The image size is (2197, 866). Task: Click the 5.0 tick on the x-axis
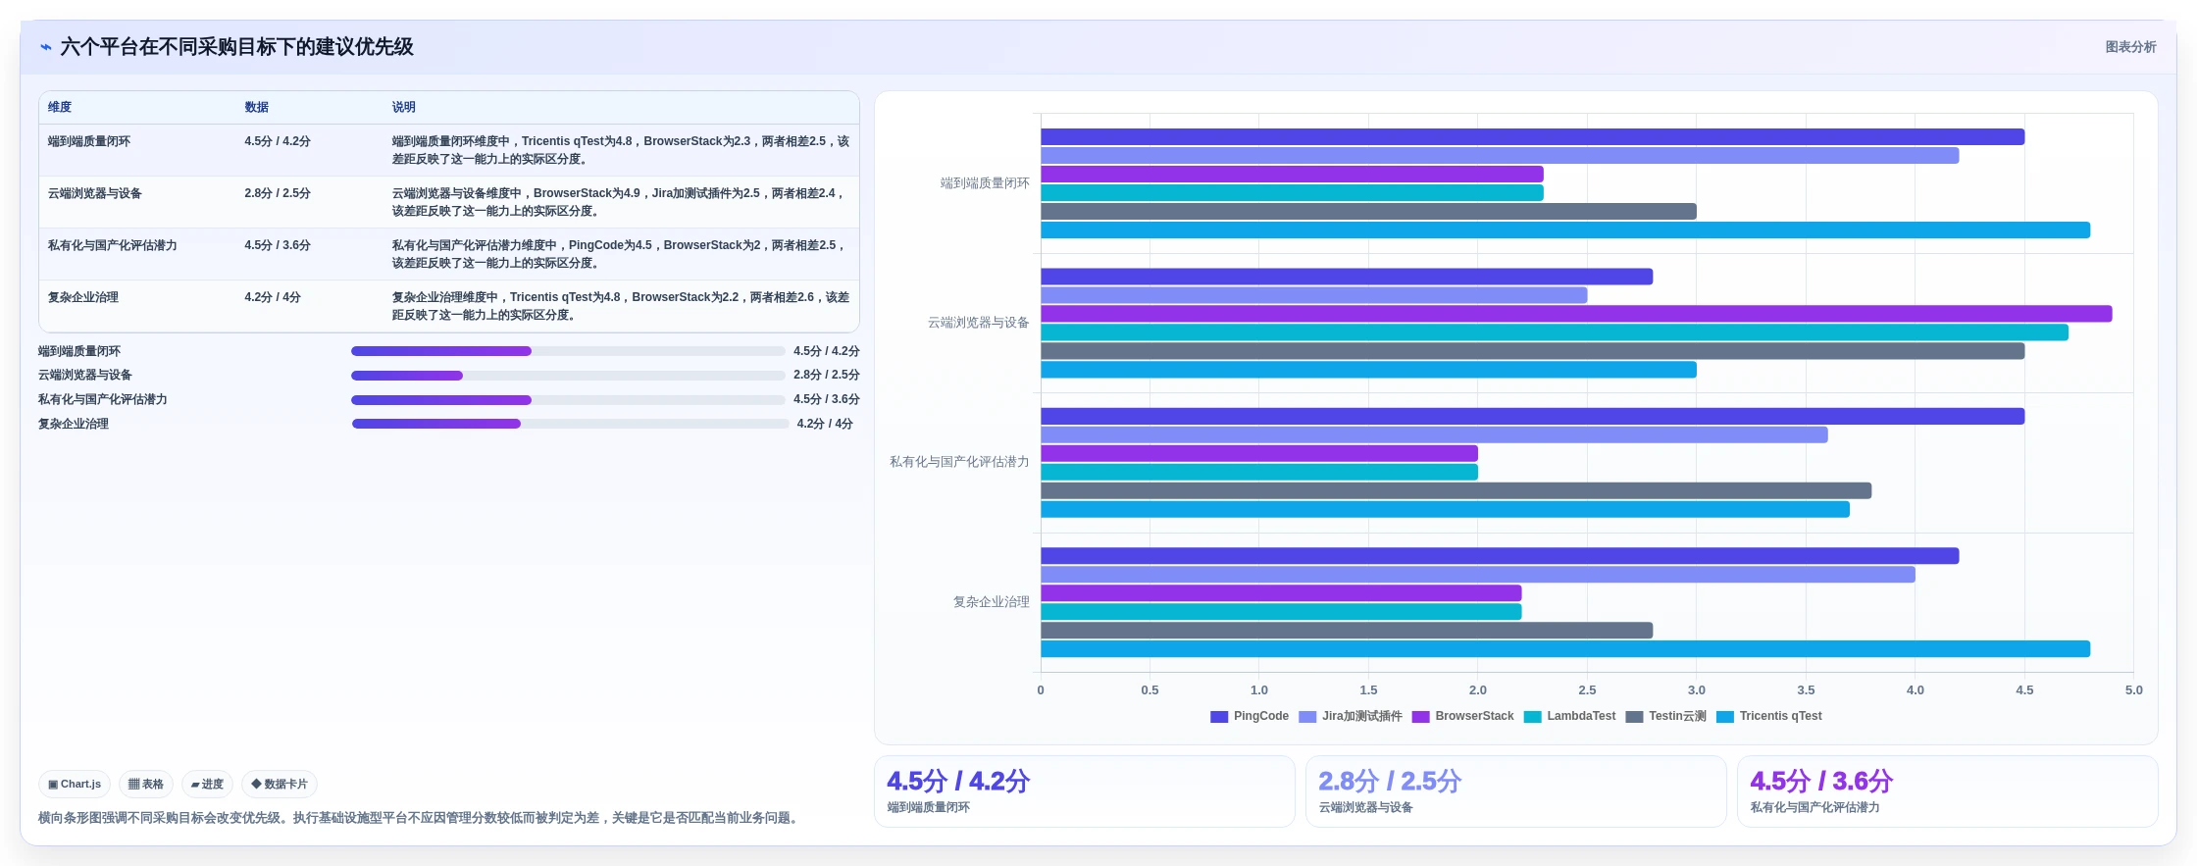point(2133,690)
